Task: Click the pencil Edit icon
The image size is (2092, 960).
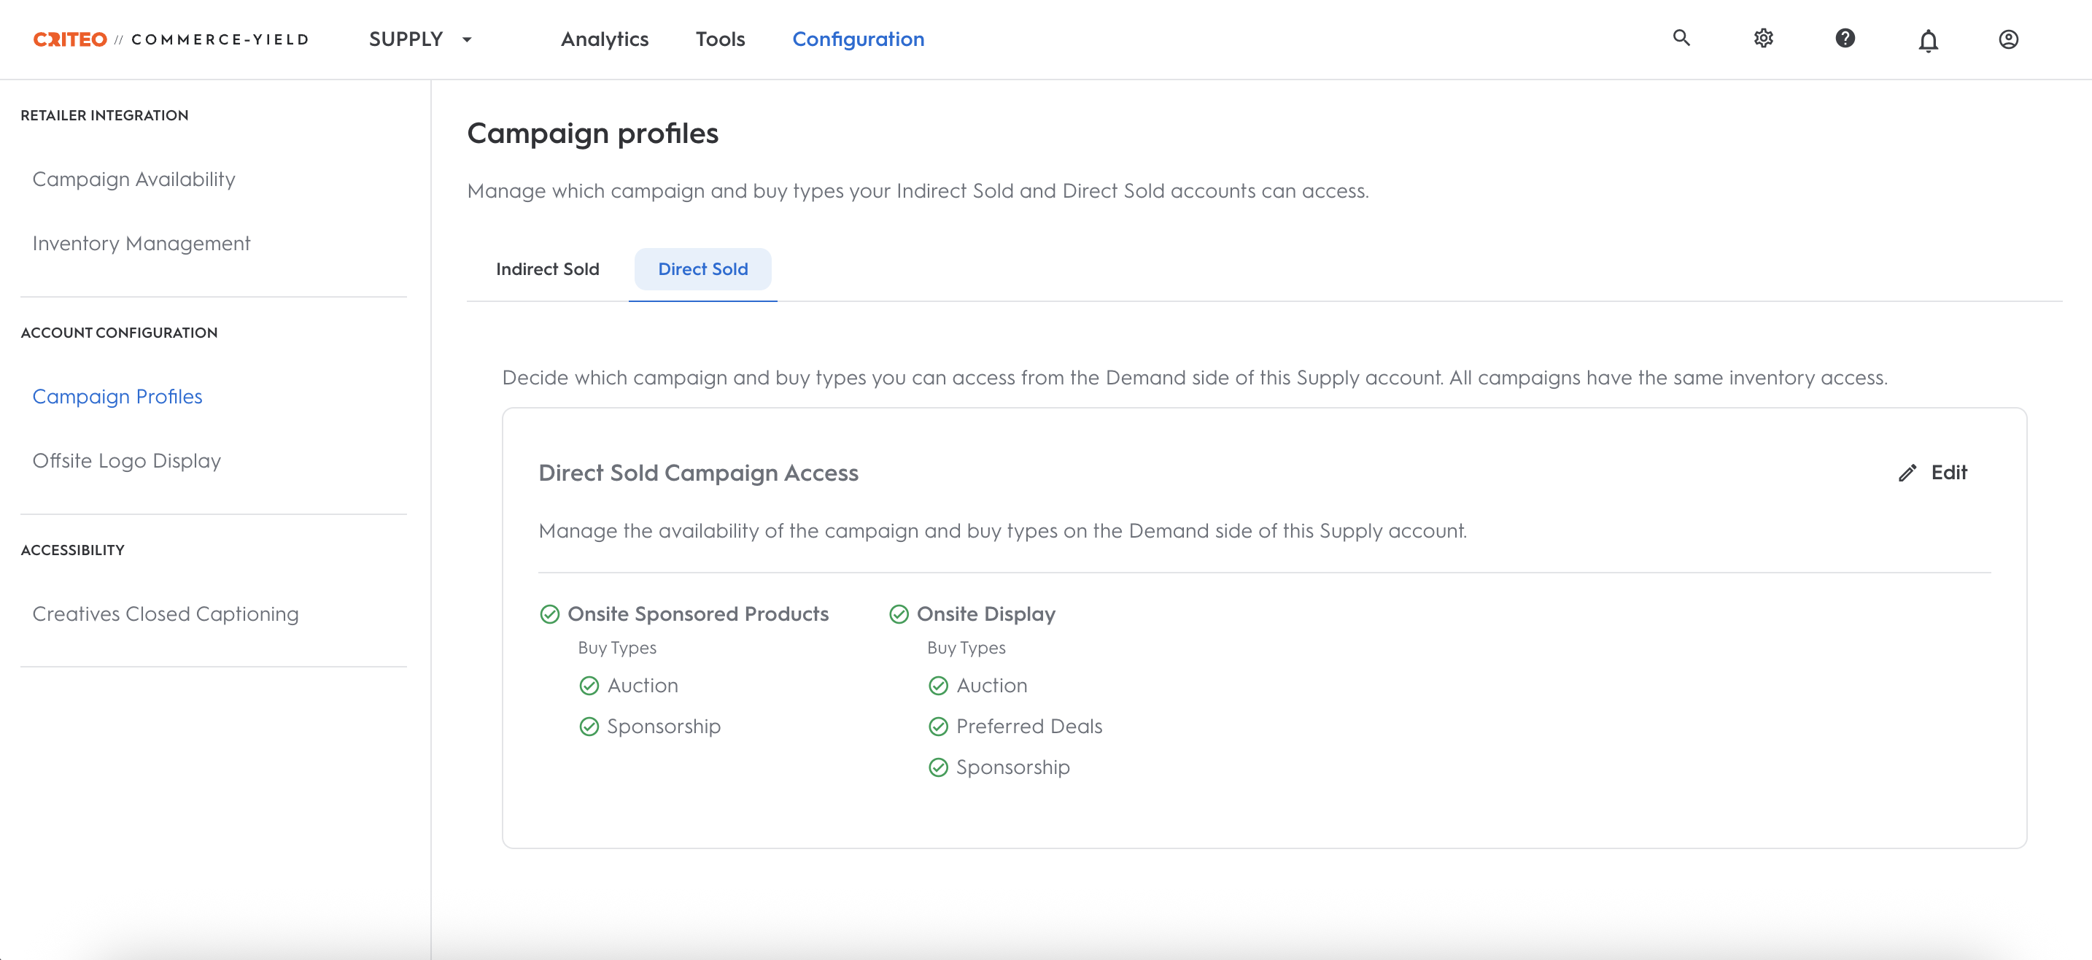Action: point(1907,473)
